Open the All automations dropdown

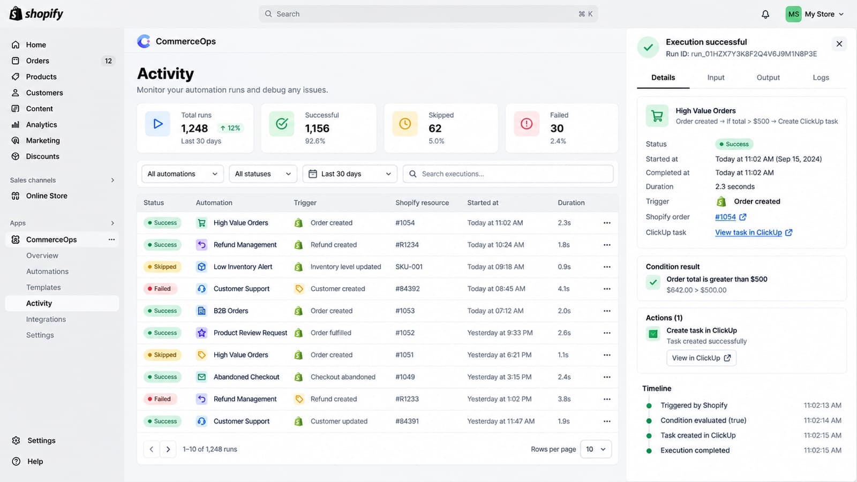pyautogui.click(x=183, y=174)
